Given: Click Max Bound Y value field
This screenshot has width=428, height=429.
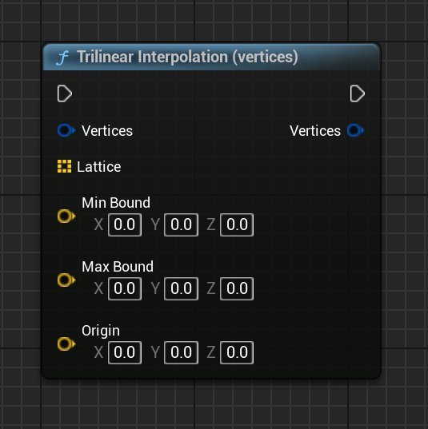Looking at the screenshot, I should click(x=181, y=288).
